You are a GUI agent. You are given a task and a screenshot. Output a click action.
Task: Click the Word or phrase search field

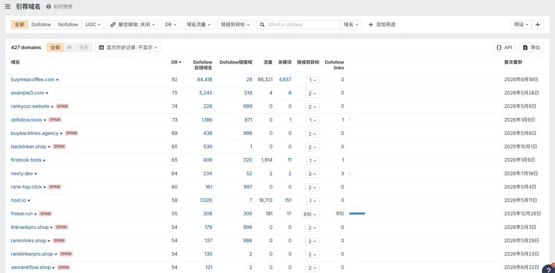[298, 25]
